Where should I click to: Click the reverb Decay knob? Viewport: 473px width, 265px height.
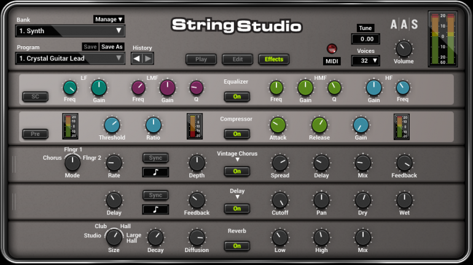click(155, 237)
